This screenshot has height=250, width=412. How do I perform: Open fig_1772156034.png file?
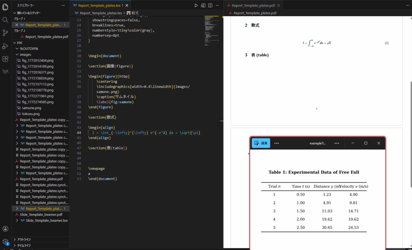tap(37, 78)
